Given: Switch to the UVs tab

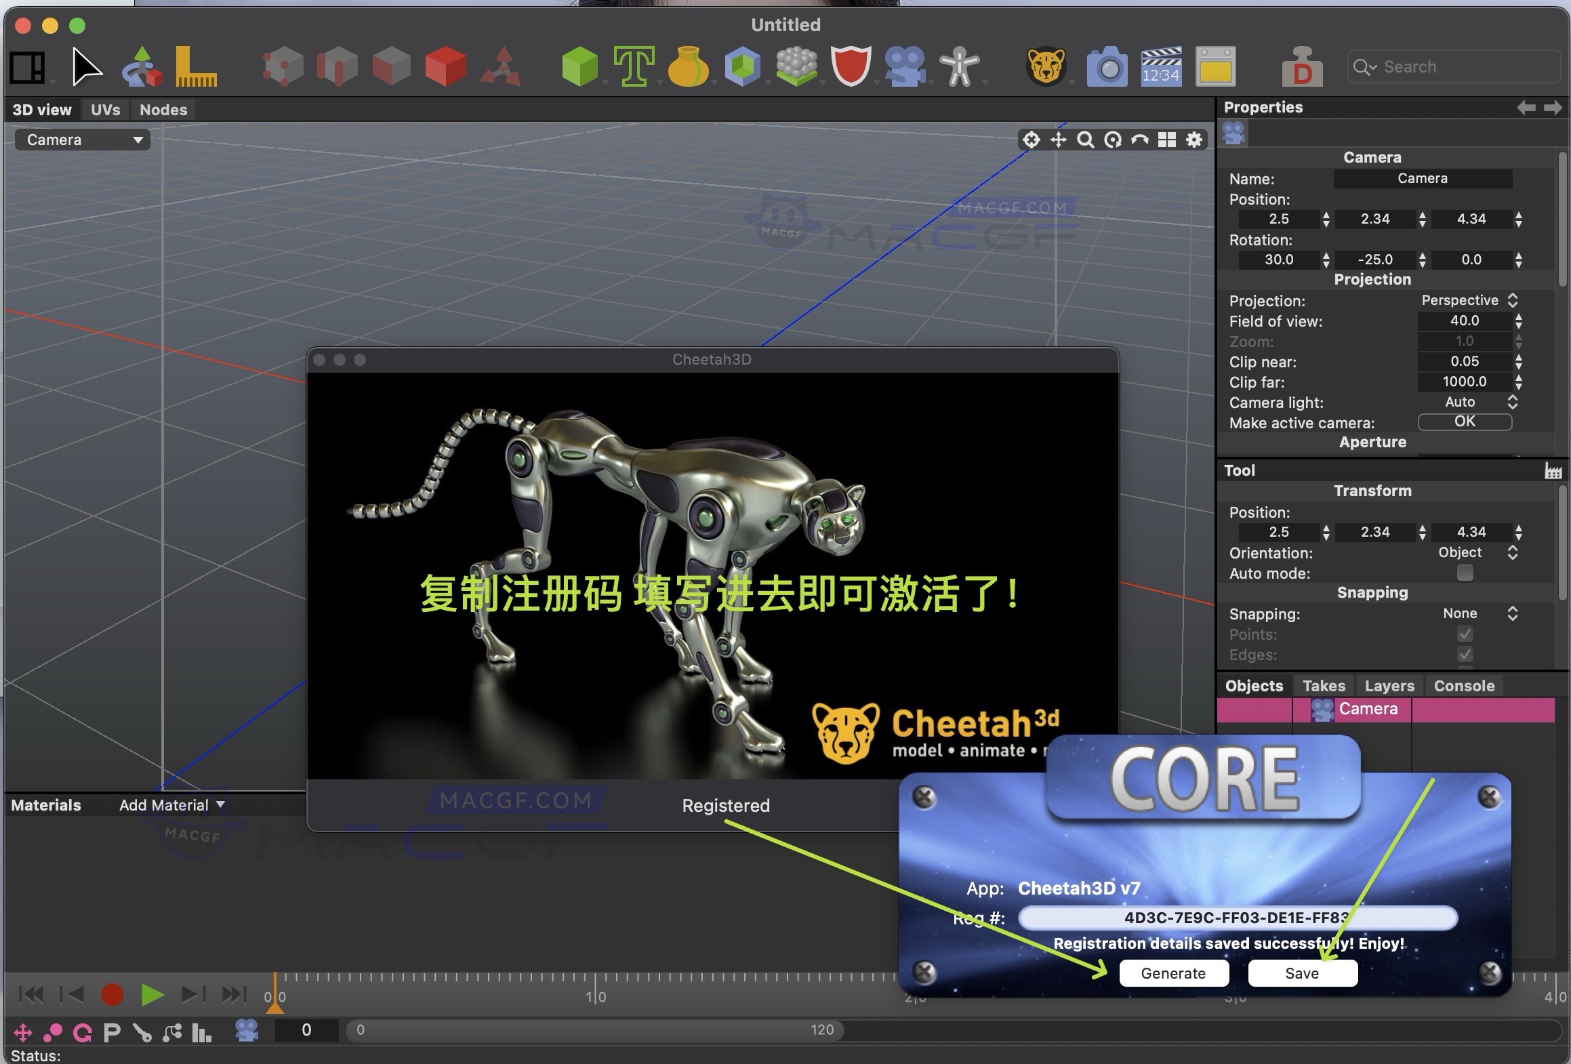Looking at the screenshot, I should (x=105, y=109).
